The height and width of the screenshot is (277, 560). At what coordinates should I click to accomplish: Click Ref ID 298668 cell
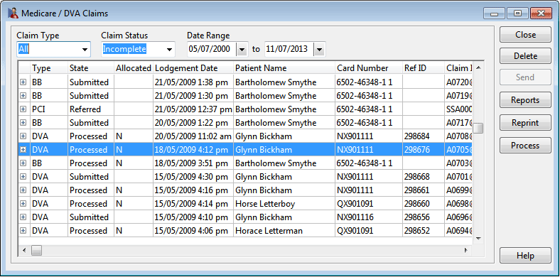point(424,177)
